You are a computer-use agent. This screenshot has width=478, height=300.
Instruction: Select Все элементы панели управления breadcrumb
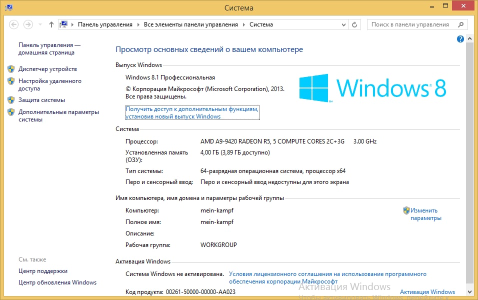pos(191,24)
